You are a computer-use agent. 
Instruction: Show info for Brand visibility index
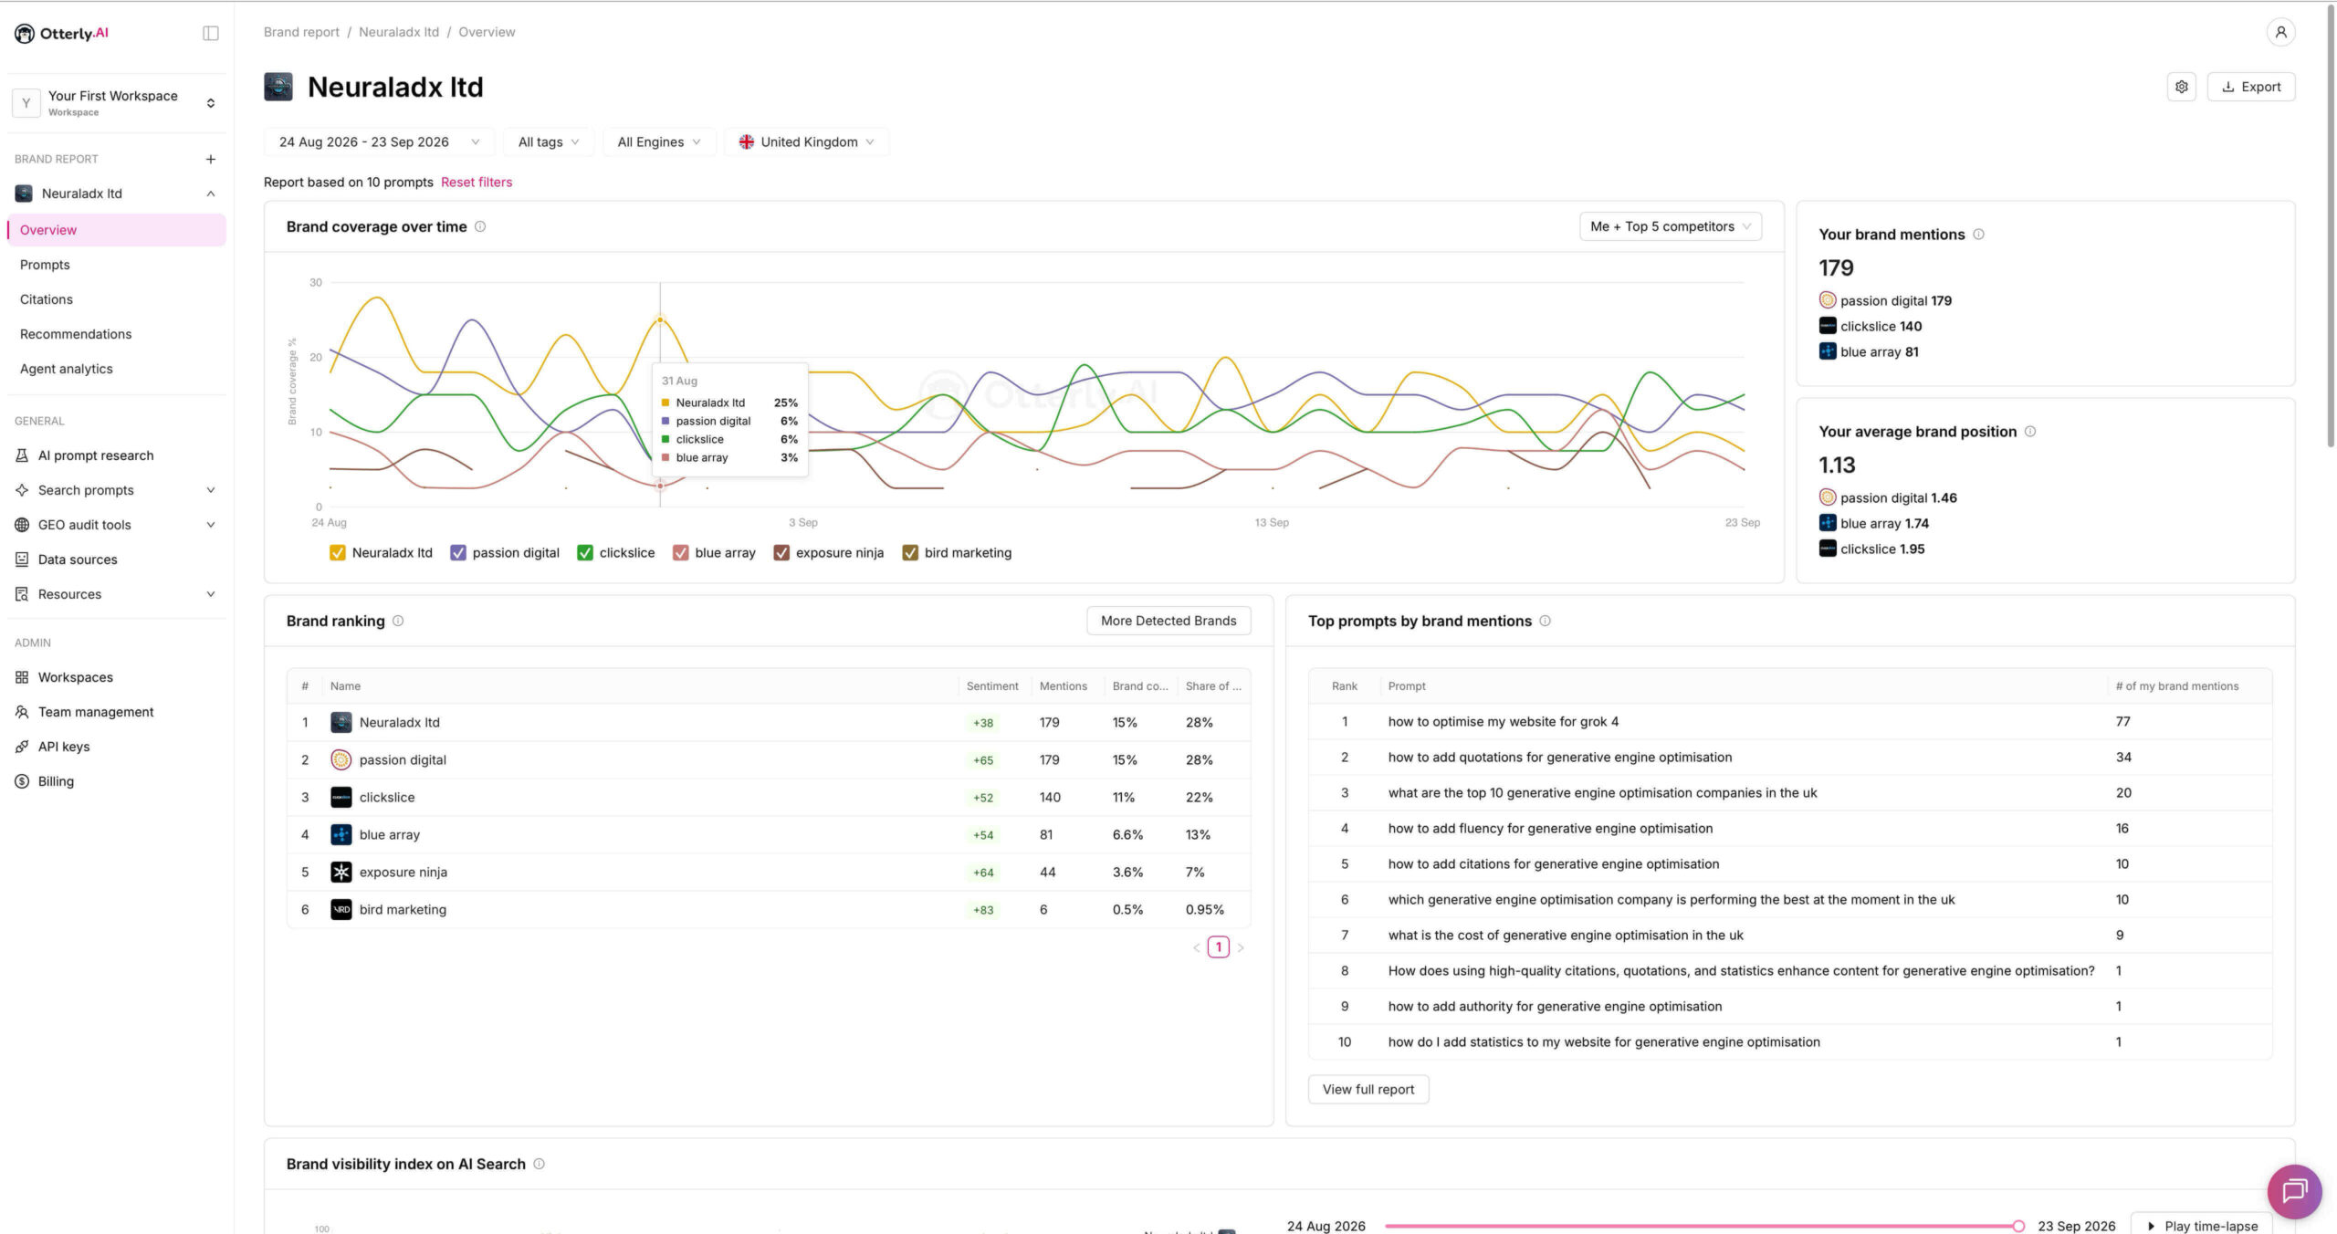pyautogui.click(x=539, y=1164)
